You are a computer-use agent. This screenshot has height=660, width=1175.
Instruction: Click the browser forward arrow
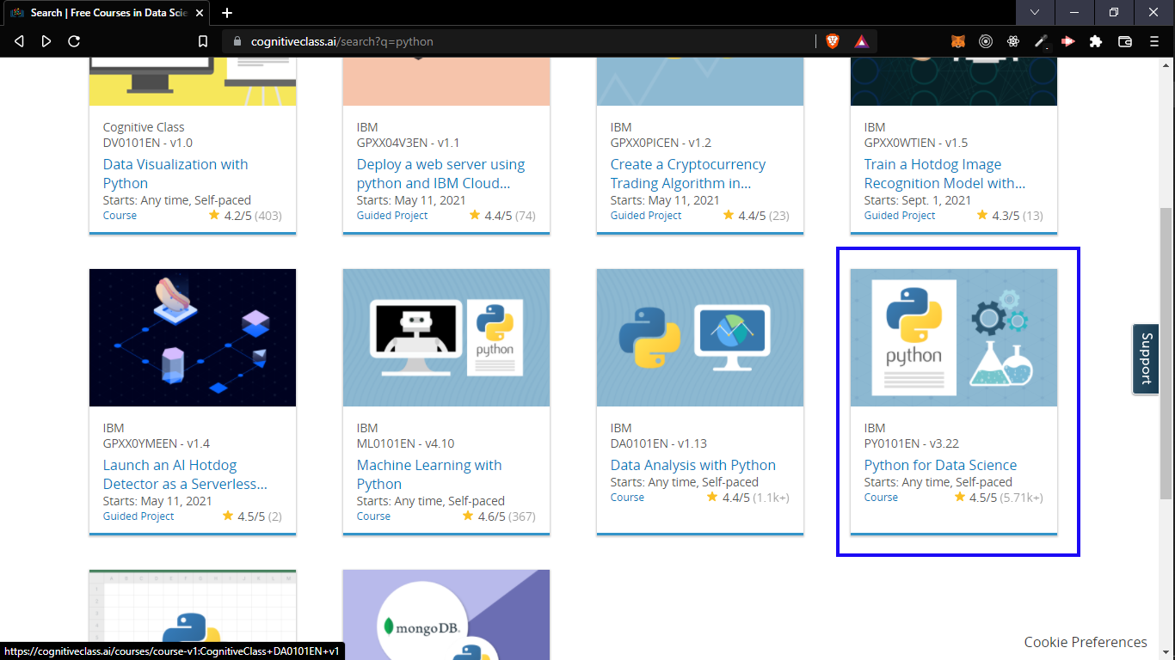(x=46, y=41)
